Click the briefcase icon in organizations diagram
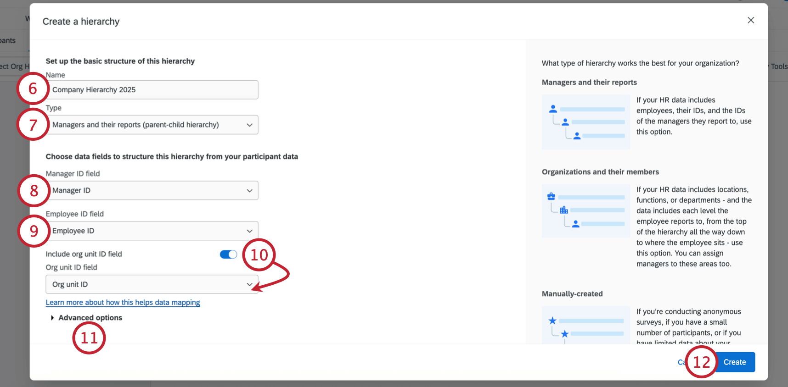 tap(551, 196)
